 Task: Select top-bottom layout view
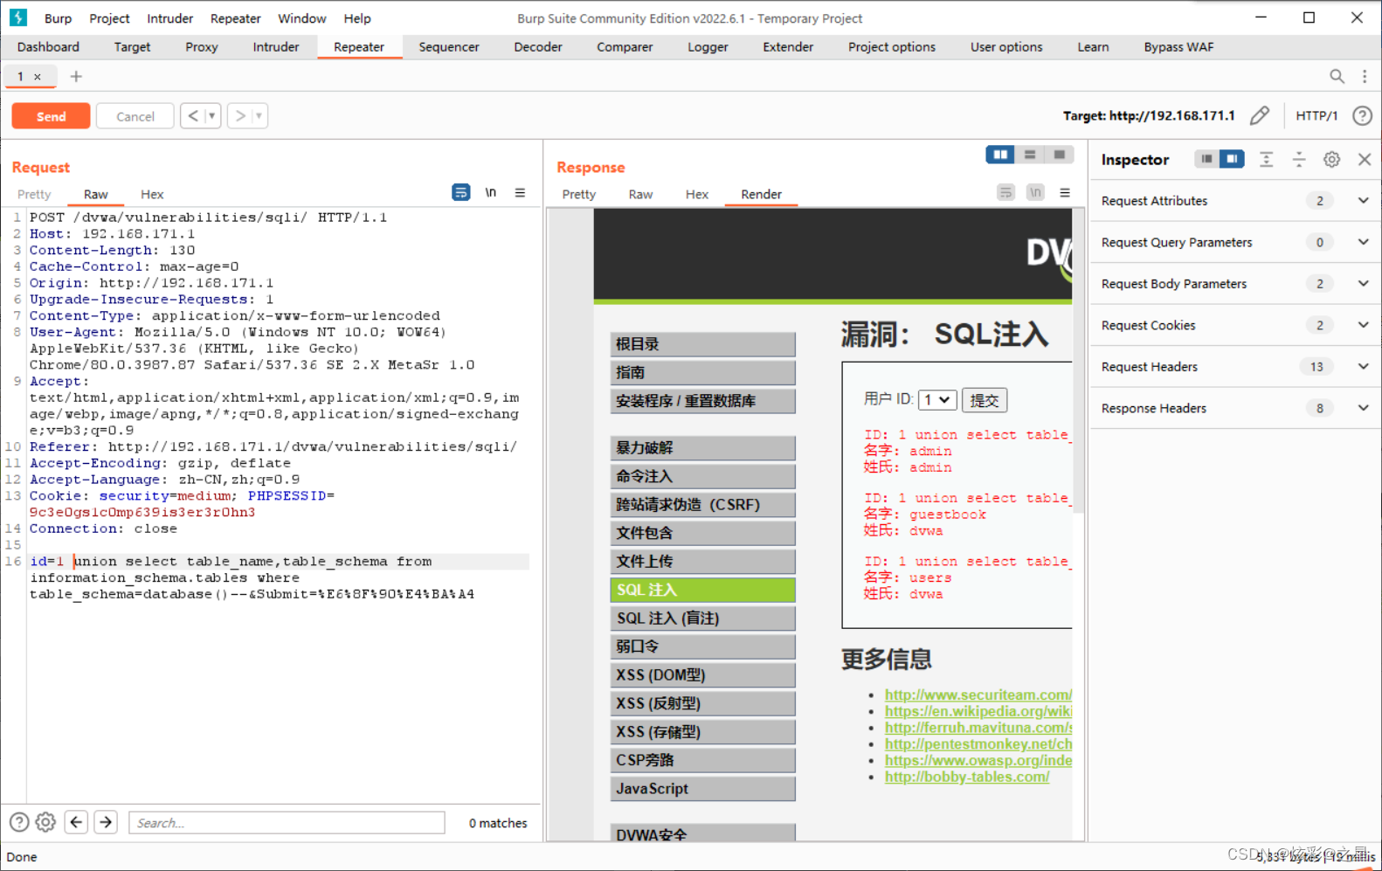[x=1030, y=155]
